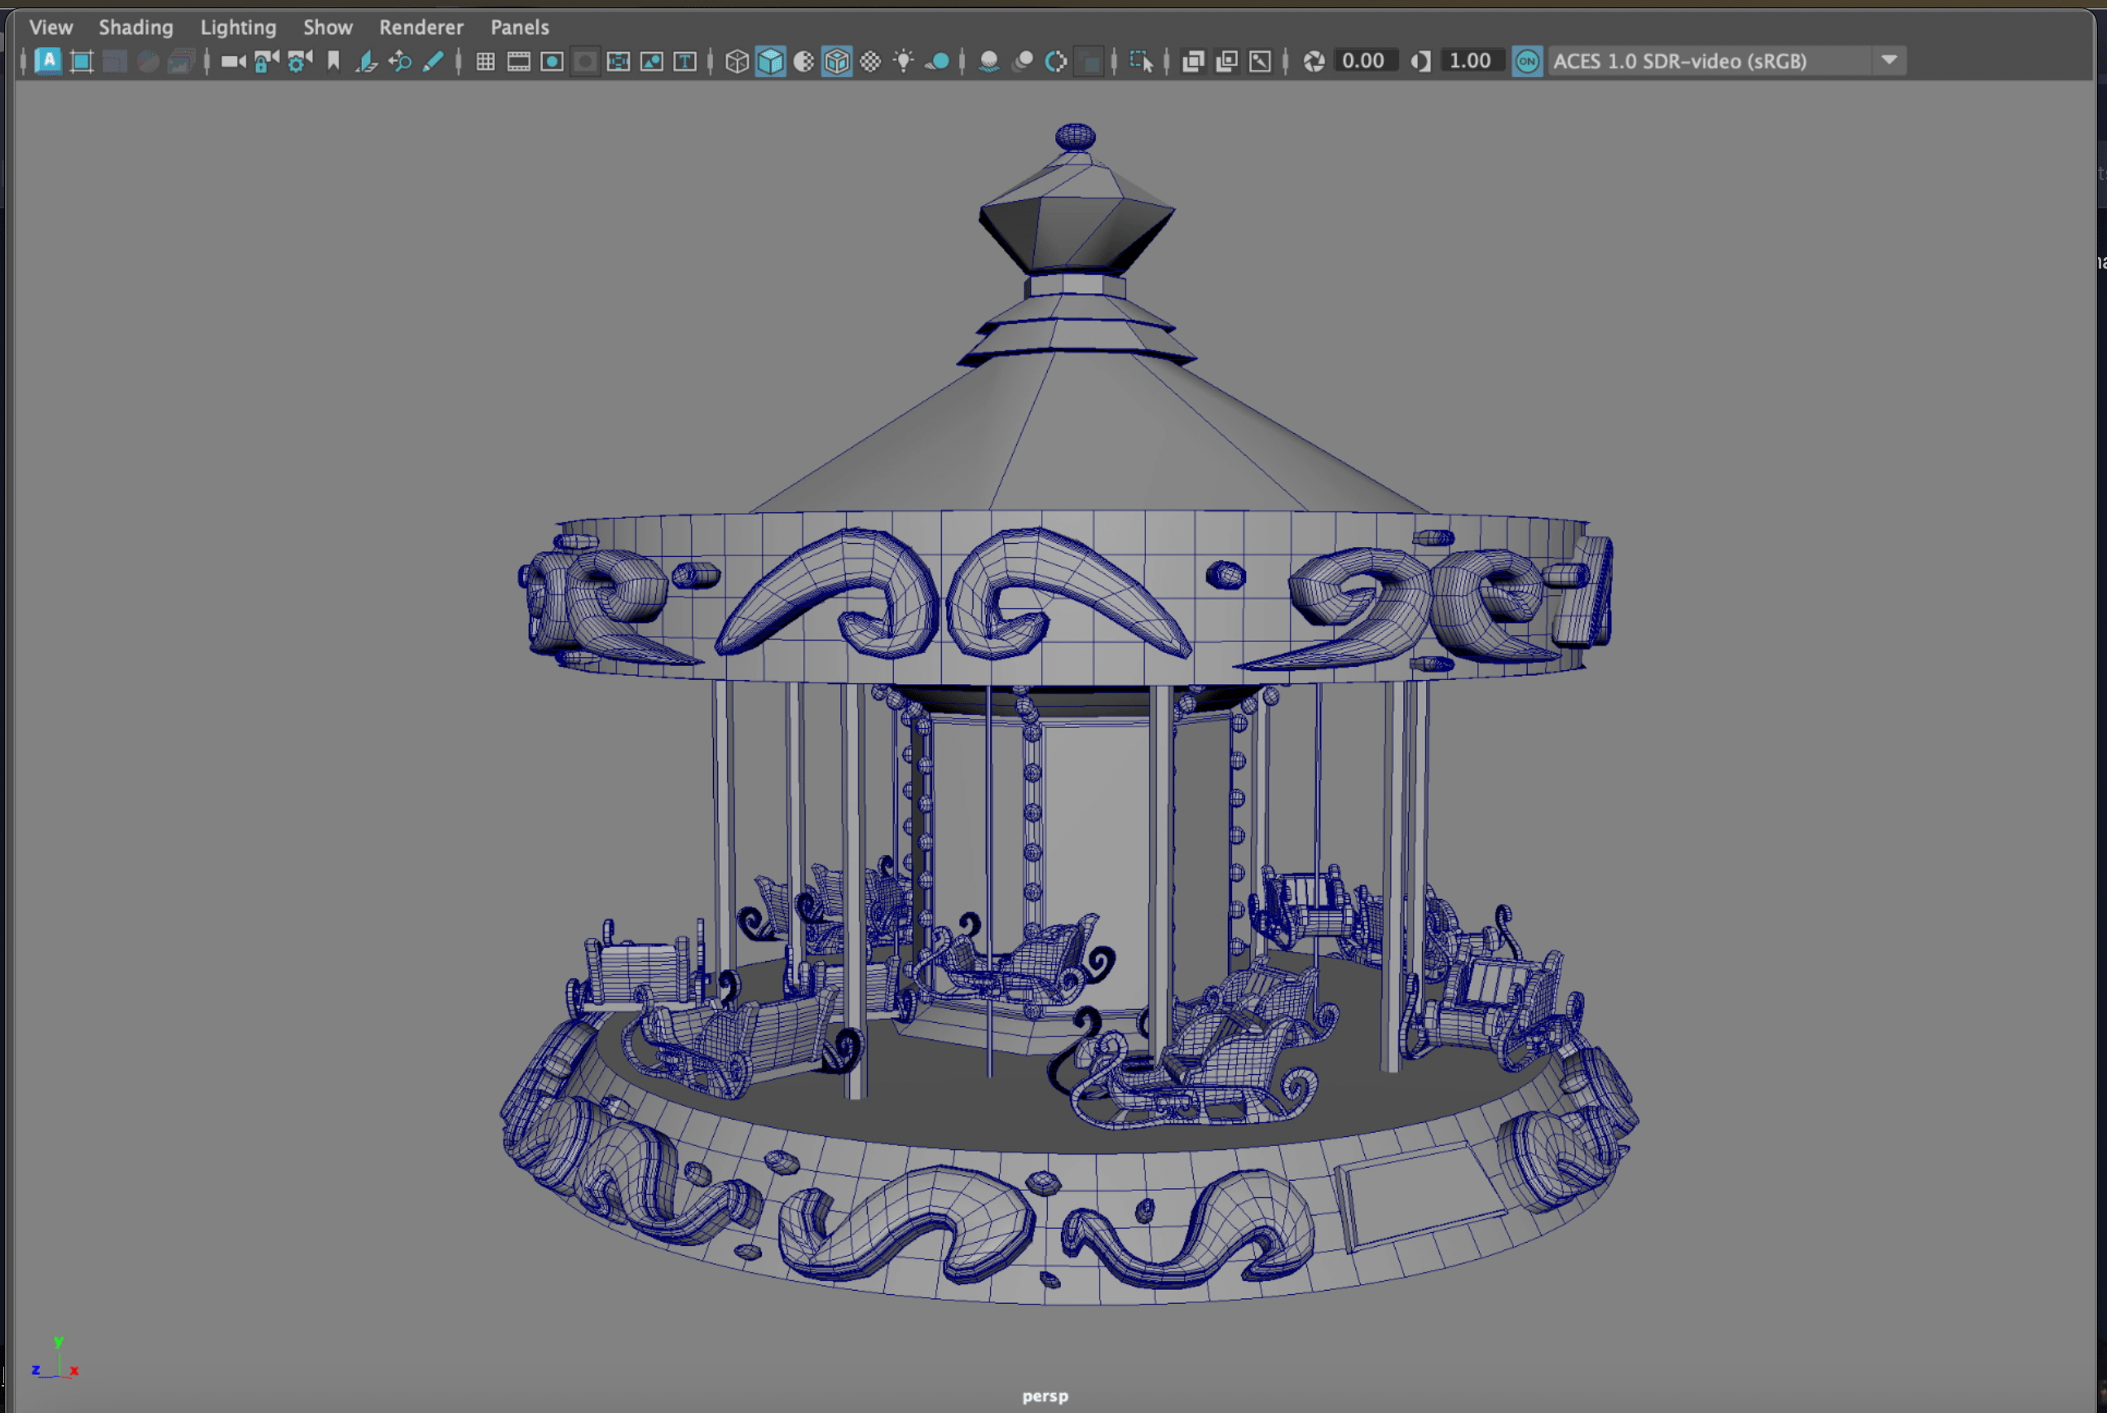Click the View menu

click(x=50, y=27)
